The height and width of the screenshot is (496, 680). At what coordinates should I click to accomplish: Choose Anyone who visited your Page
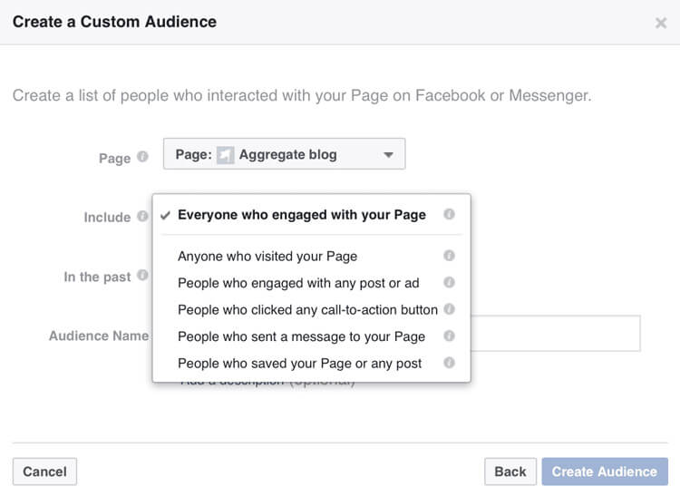click(x=311, y=257)
